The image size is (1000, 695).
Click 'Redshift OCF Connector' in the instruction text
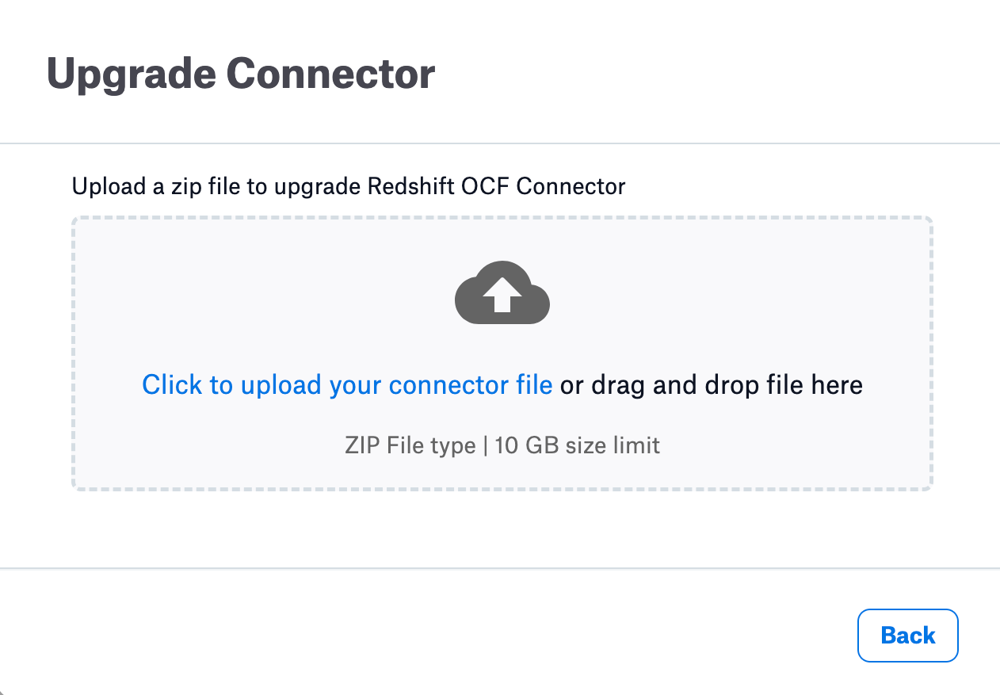pyautogui.click(x=497, y=187)
